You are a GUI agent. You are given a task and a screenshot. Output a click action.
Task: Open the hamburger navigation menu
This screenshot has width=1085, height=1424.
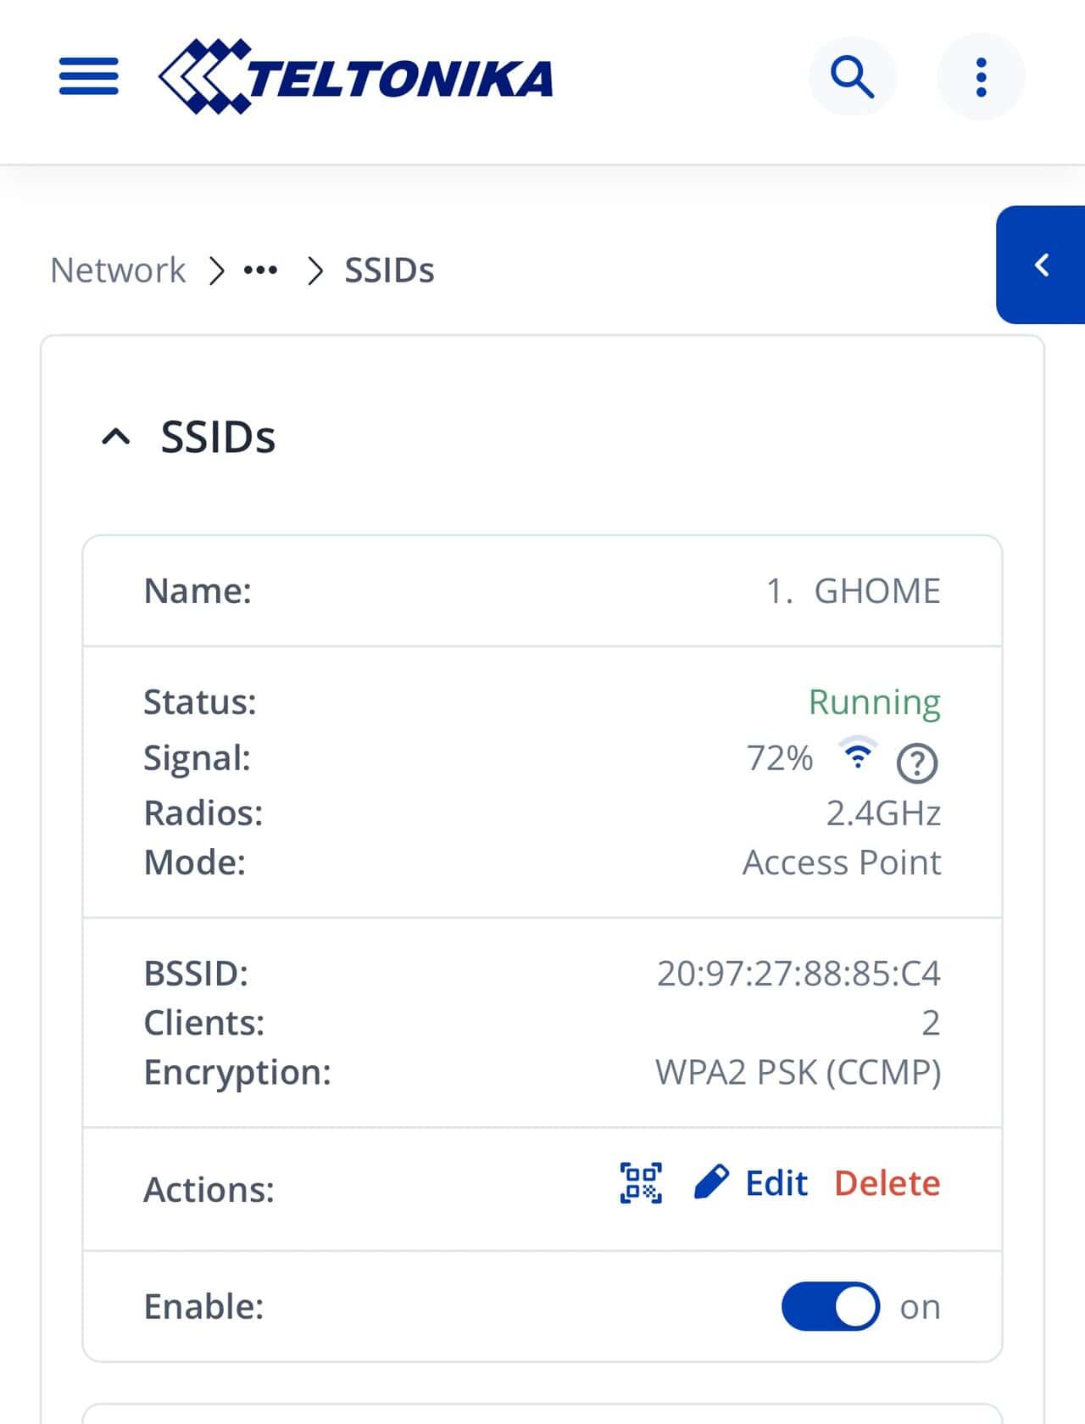88,76
